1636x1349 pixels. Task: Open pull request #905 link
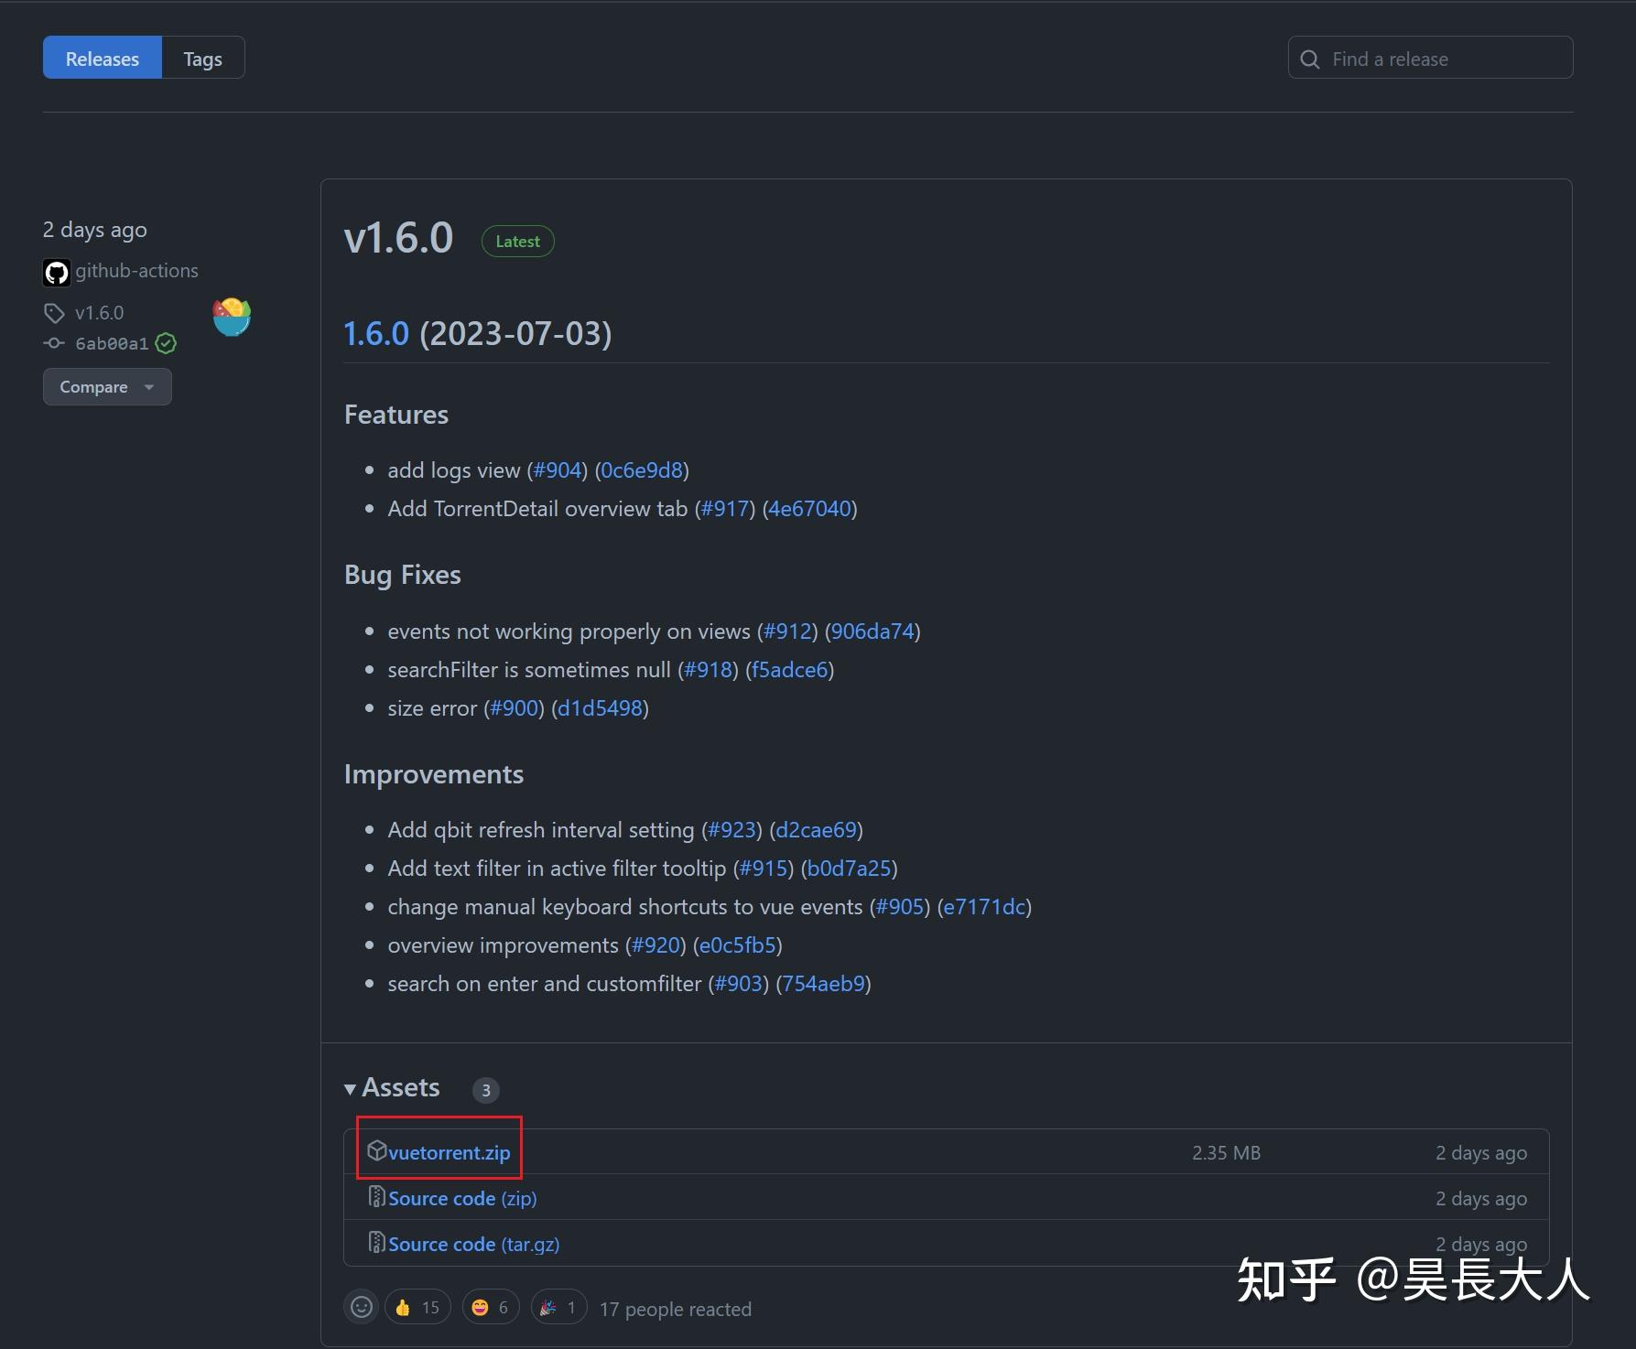(x=900, y=907)
